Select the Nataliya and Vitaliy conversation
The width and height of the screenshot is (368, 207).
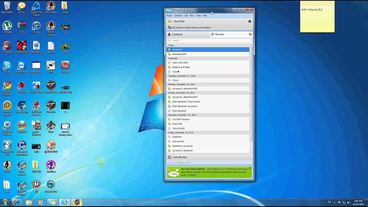(x=208, y=67)
